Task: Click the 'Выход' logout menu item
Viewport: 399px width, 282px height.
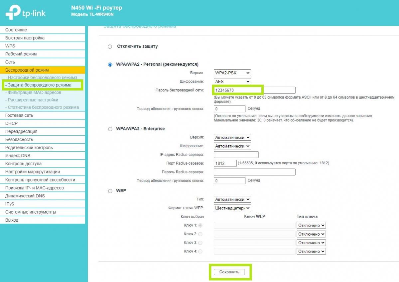Action: (12, 220)
